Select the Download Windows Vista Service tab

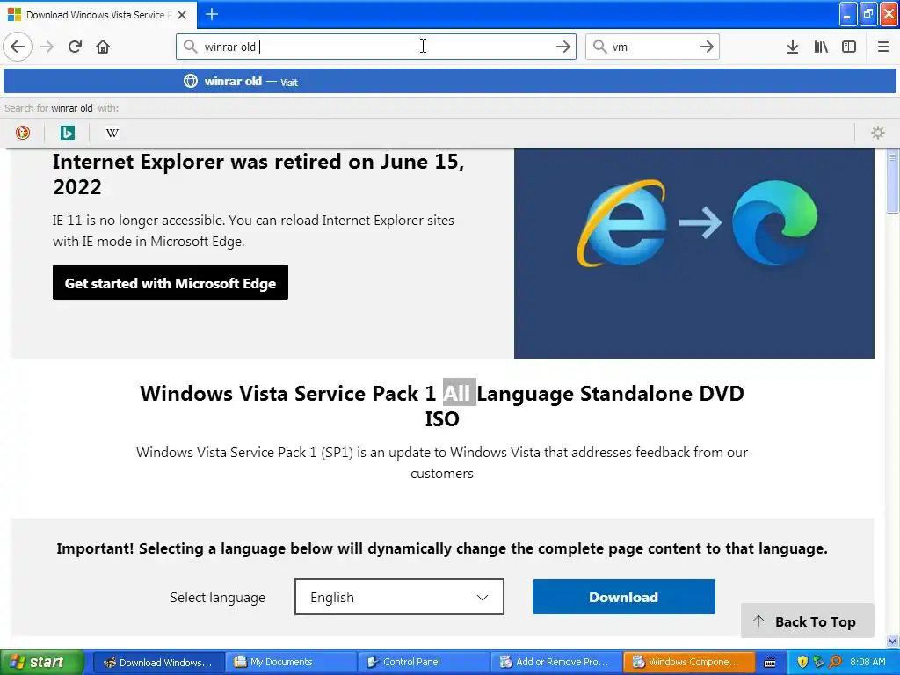(98, 15)
